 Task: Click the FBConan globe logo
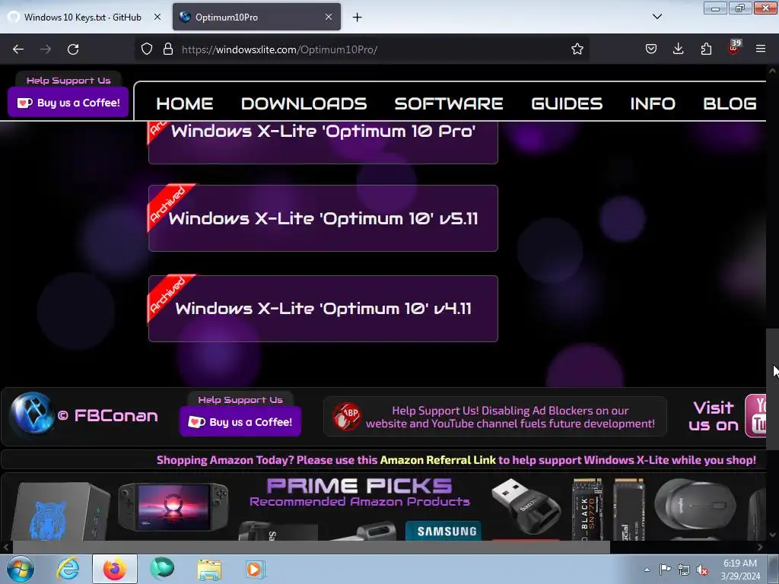[x=32, y=413]
